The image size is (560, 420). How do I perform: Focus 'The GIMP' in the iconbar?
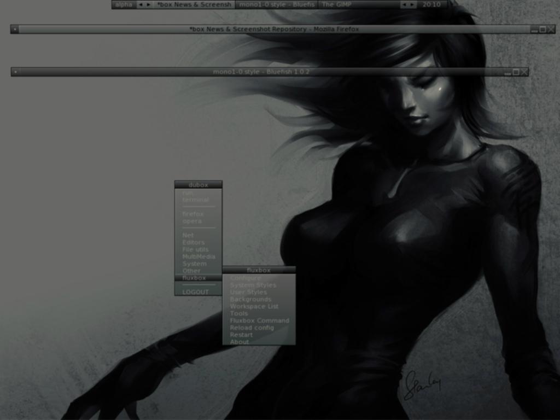[359, 4]
